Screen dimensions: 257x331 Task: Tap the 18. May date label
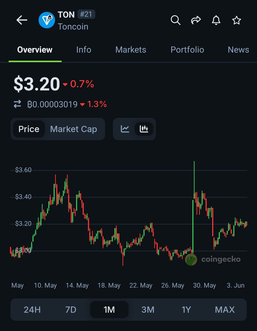pos(109,285)
